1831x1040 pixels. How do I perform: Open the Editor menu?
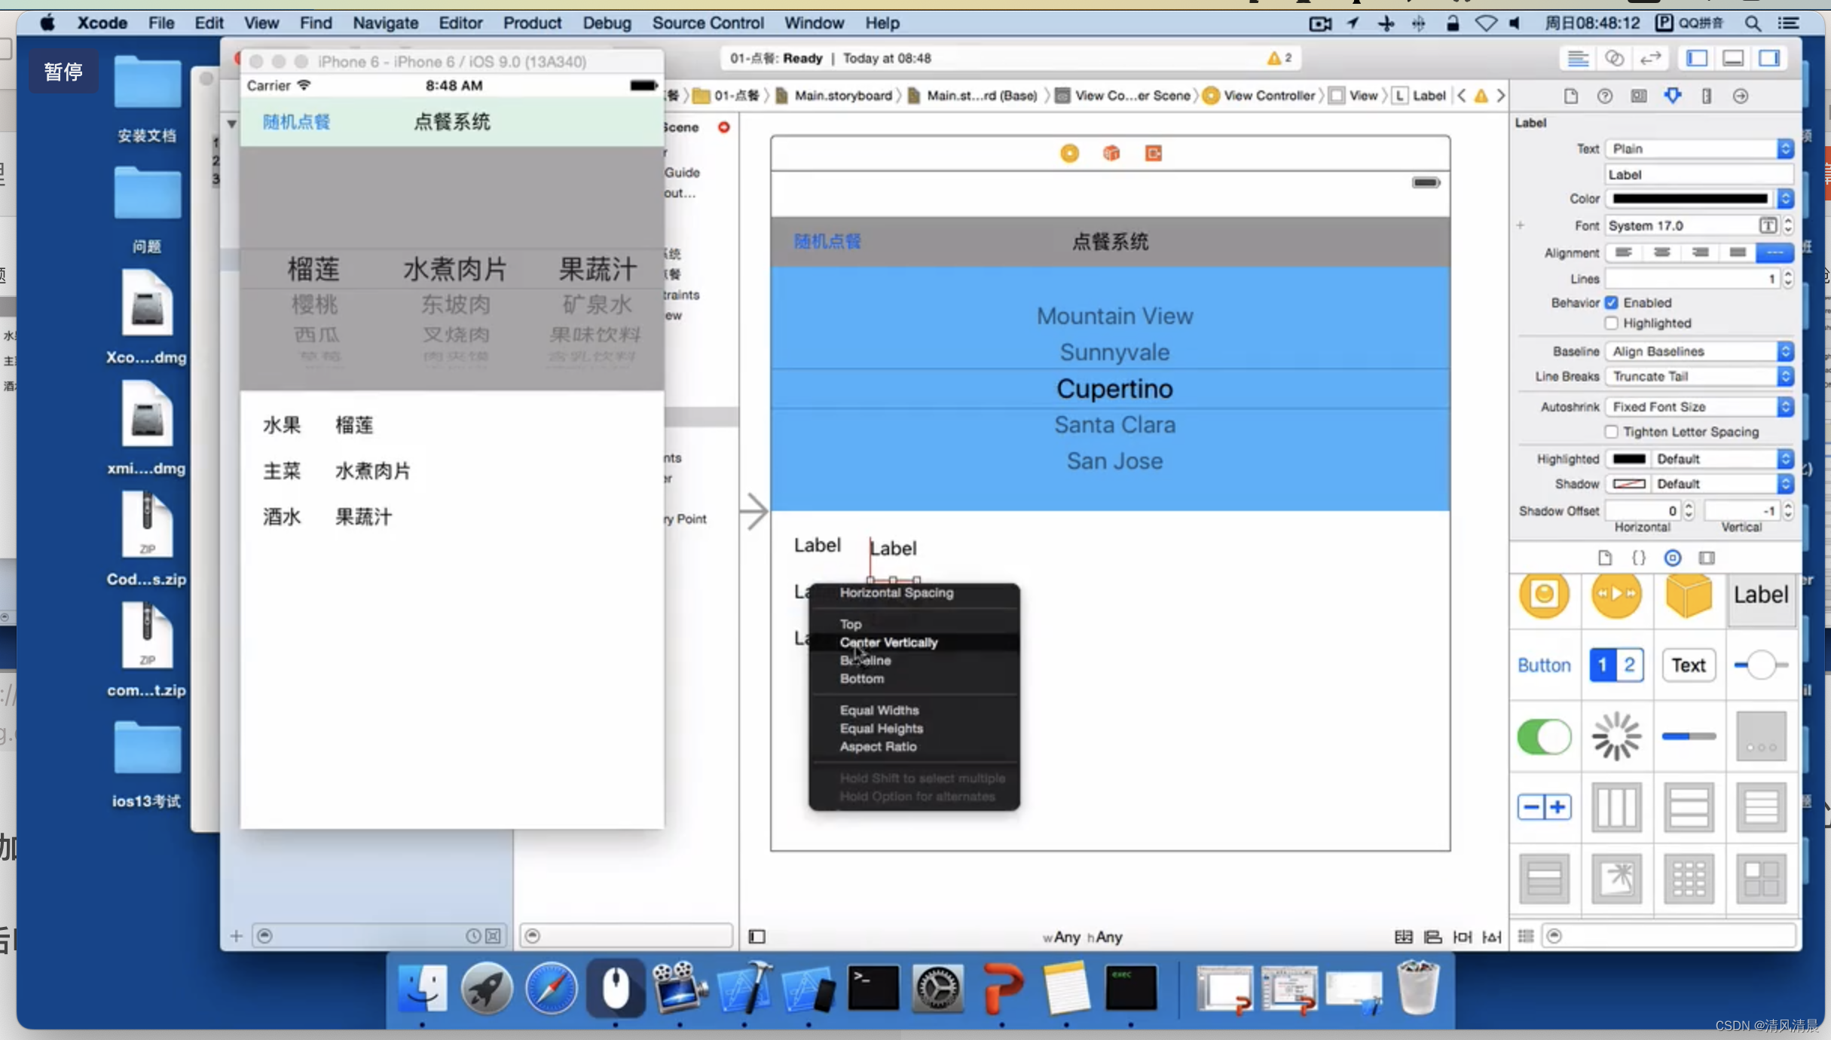coord(460,23)
